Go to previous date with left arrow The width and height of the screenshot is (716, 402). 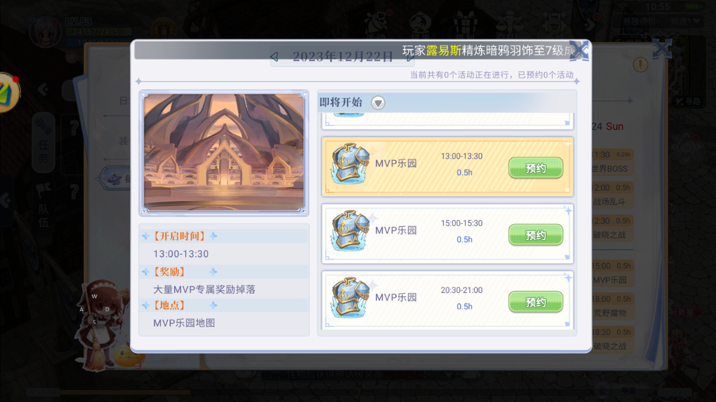click(275, 56)
